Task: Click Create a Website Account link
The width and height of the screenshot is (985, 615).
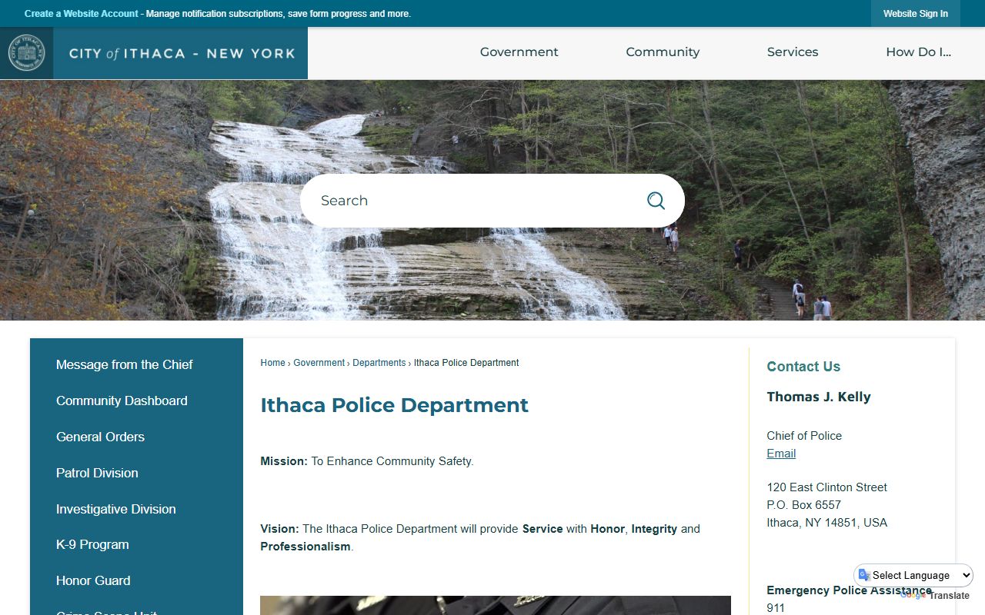Action: (82, 14)
